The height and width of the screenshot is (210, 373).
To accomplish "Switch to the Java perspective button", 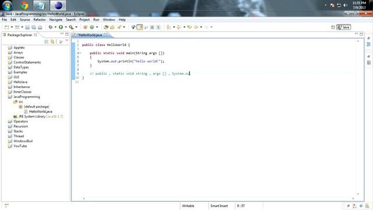I will pyautogui.click(x=344, y=27).
